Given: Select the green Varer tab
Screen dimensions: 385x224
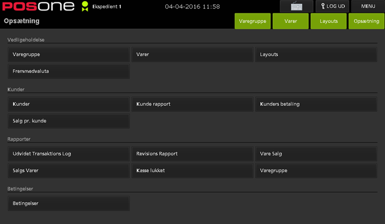Looking at the screenshot, I should click(x=291, y=21).
